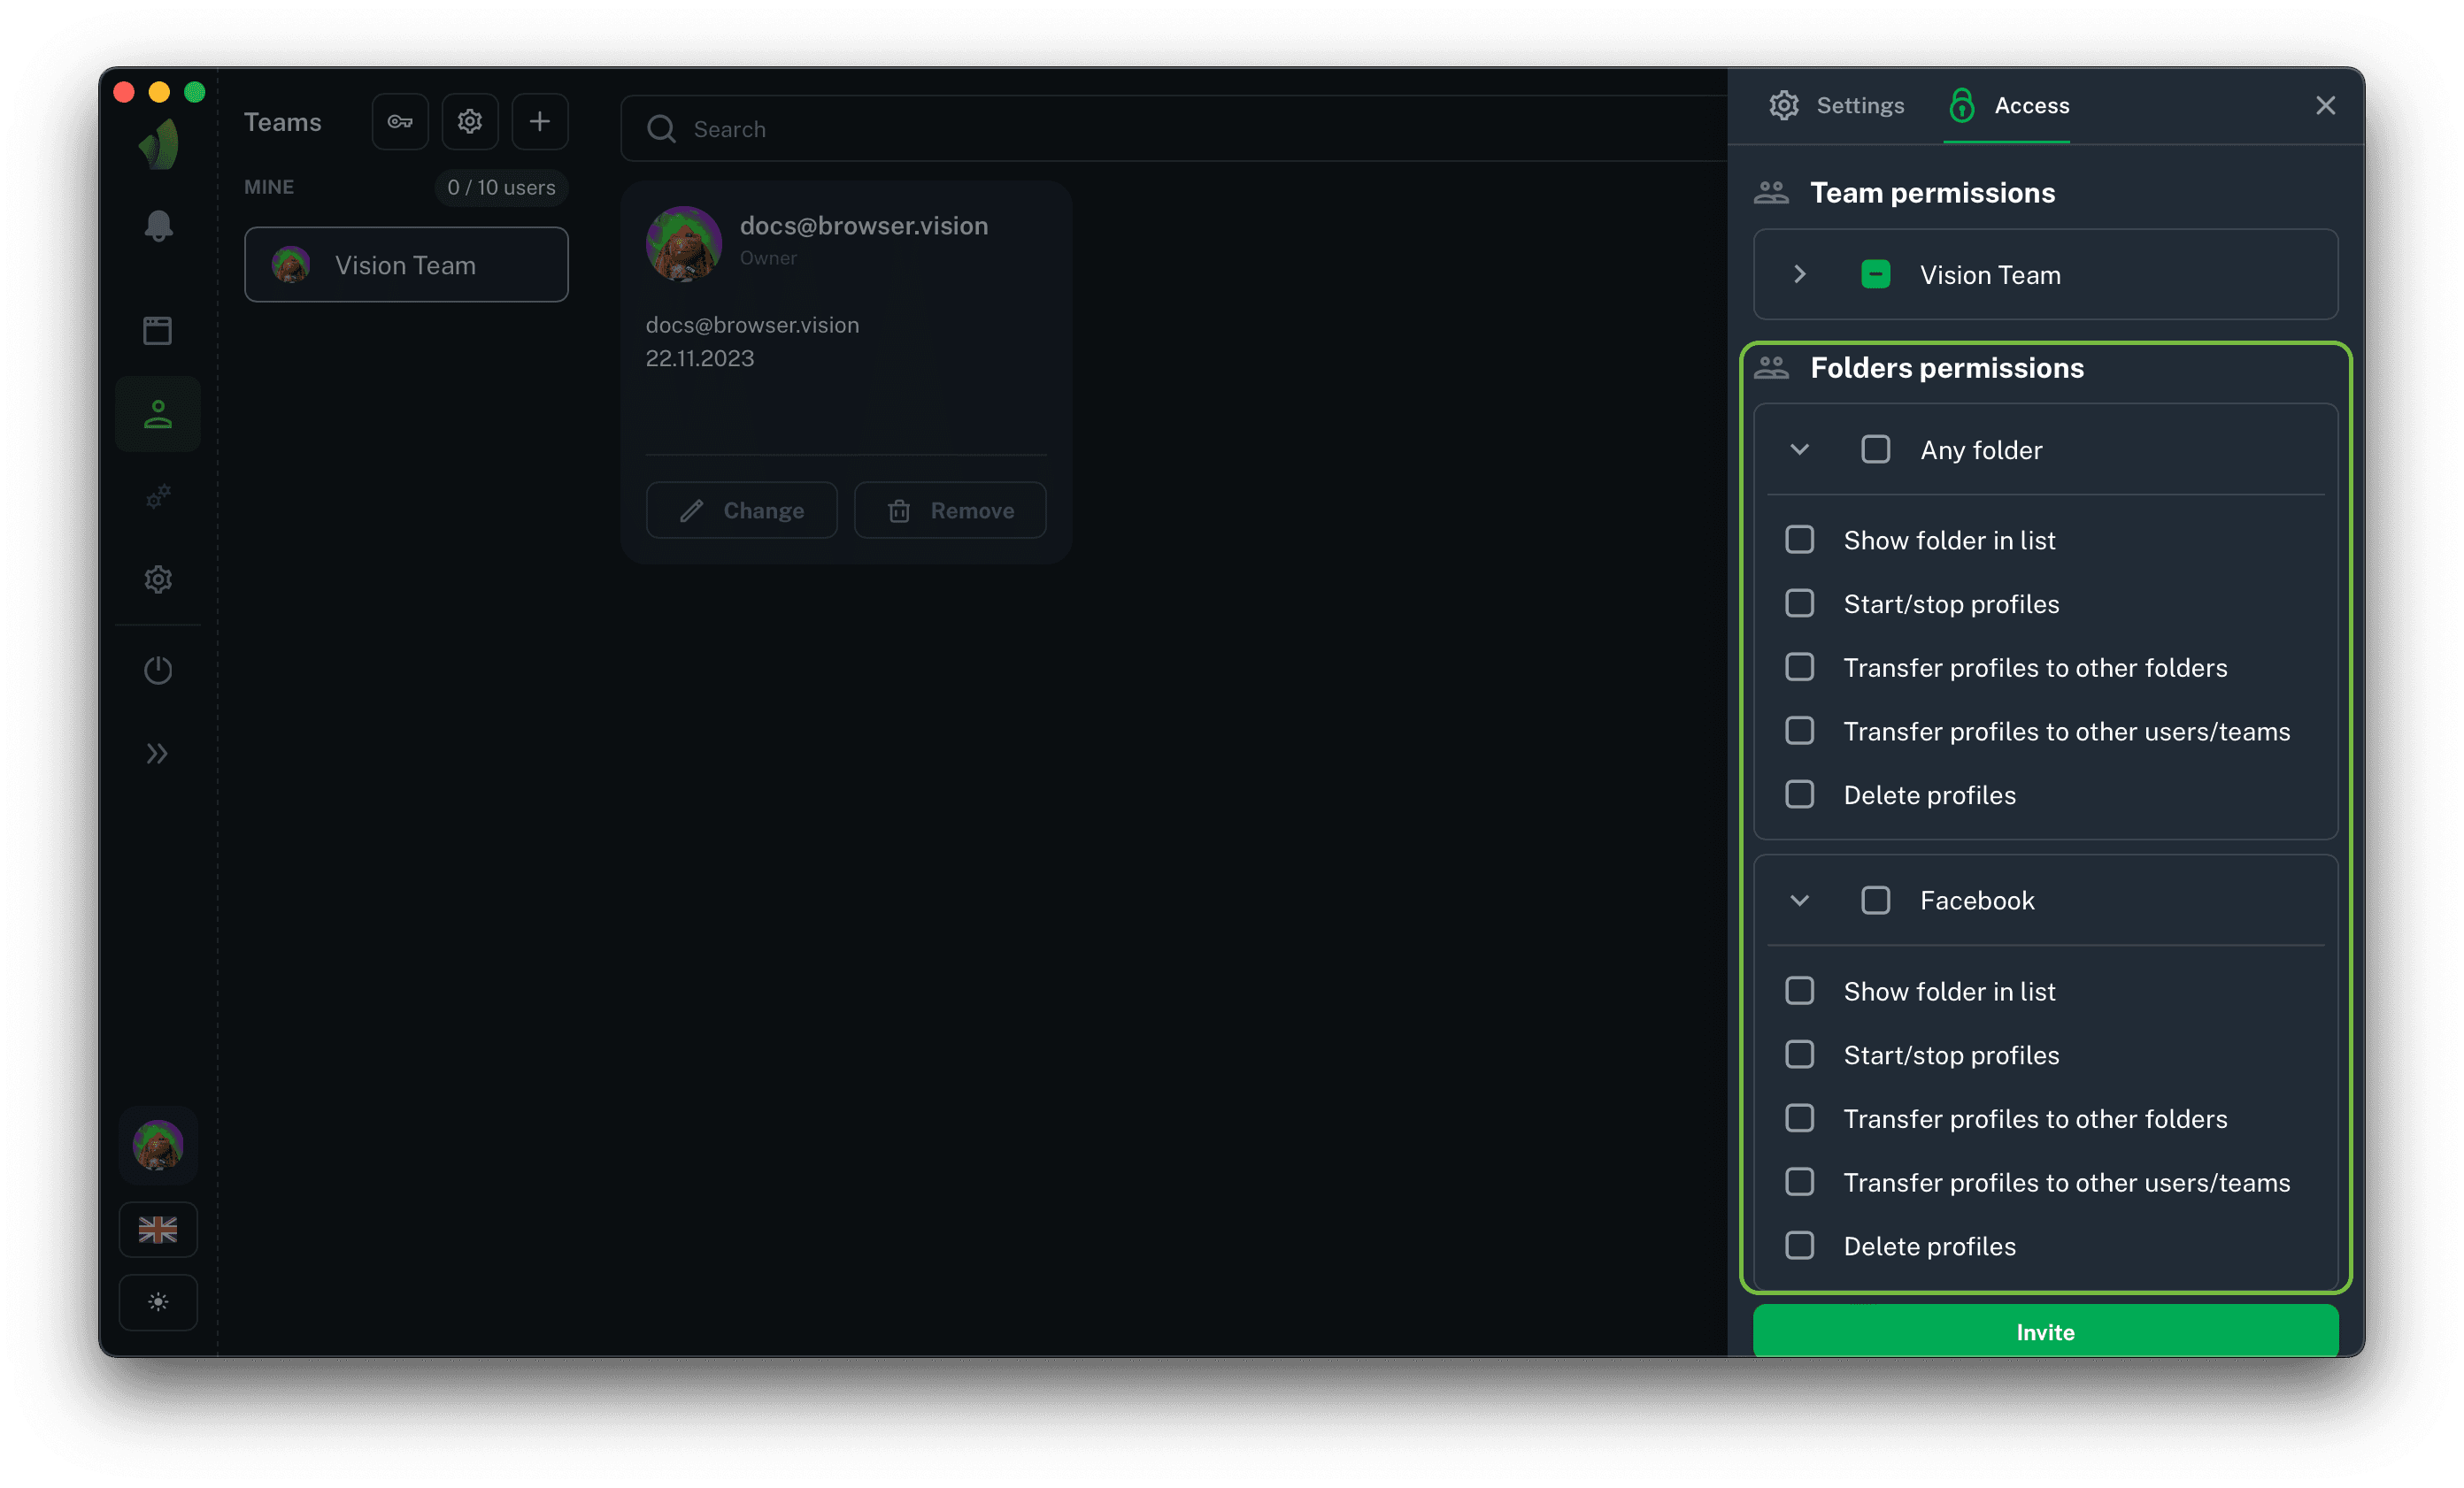Enable Start/stop profiles under Any folder
2464x1488 pixels.
tap(1799, 603)
